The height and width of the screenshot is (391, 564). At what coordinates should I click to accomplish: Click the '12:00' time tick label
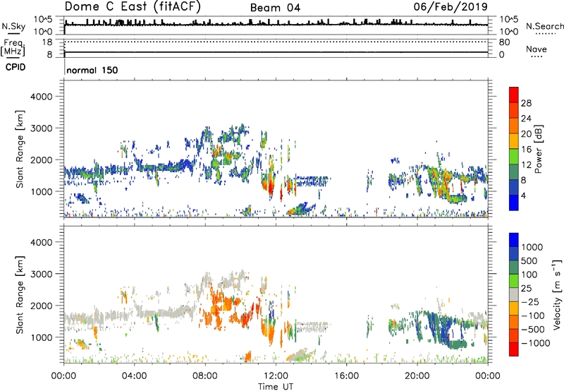coord(276,376)
